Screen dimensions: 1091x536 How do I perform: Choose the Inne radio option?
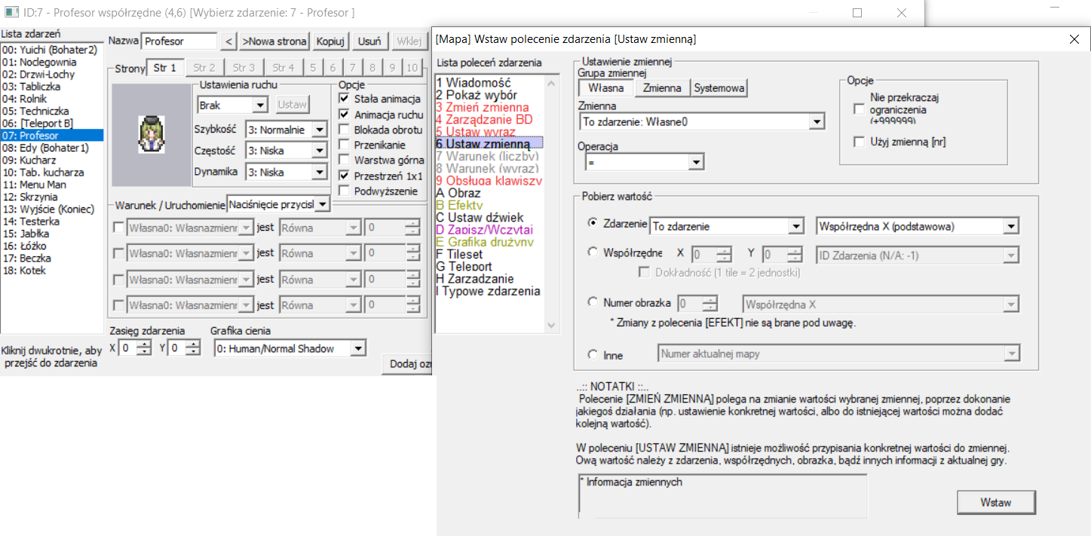(x=593, y=354)
